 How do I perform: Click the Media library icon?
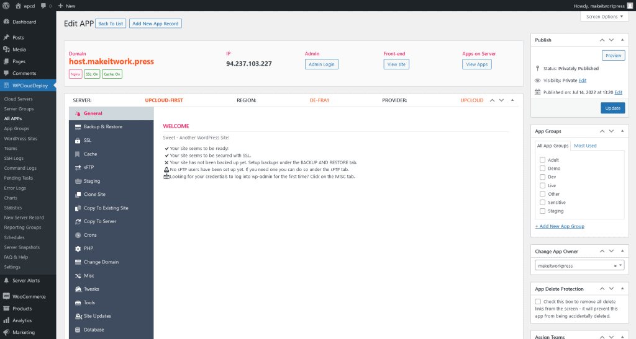pos(6,50)
